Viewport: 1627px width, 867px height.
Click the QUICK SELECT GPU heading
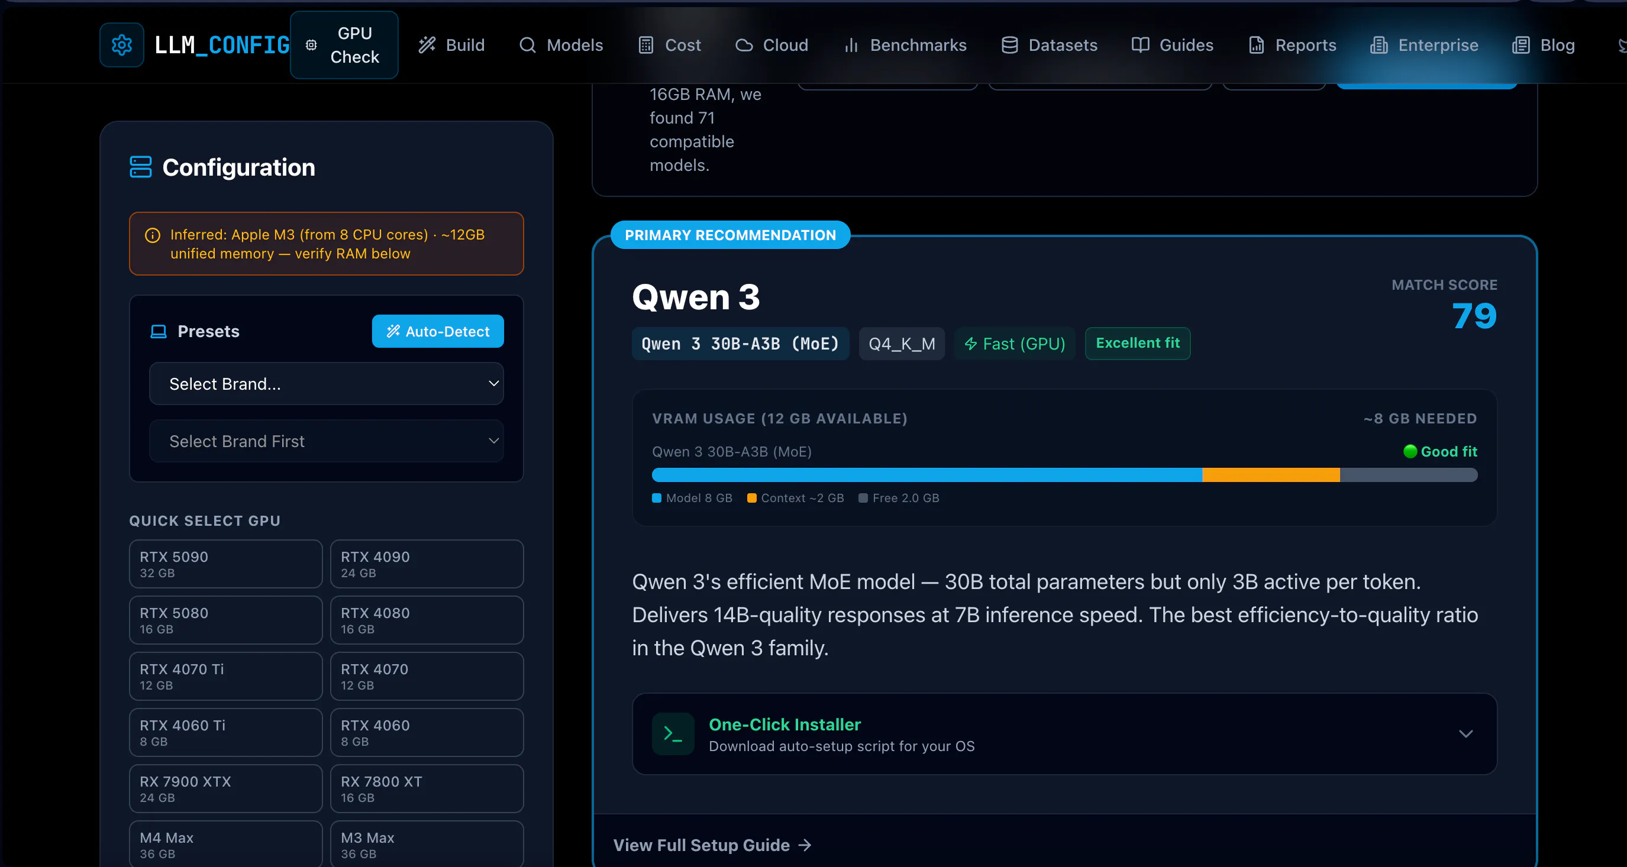[x=205, y=521]
